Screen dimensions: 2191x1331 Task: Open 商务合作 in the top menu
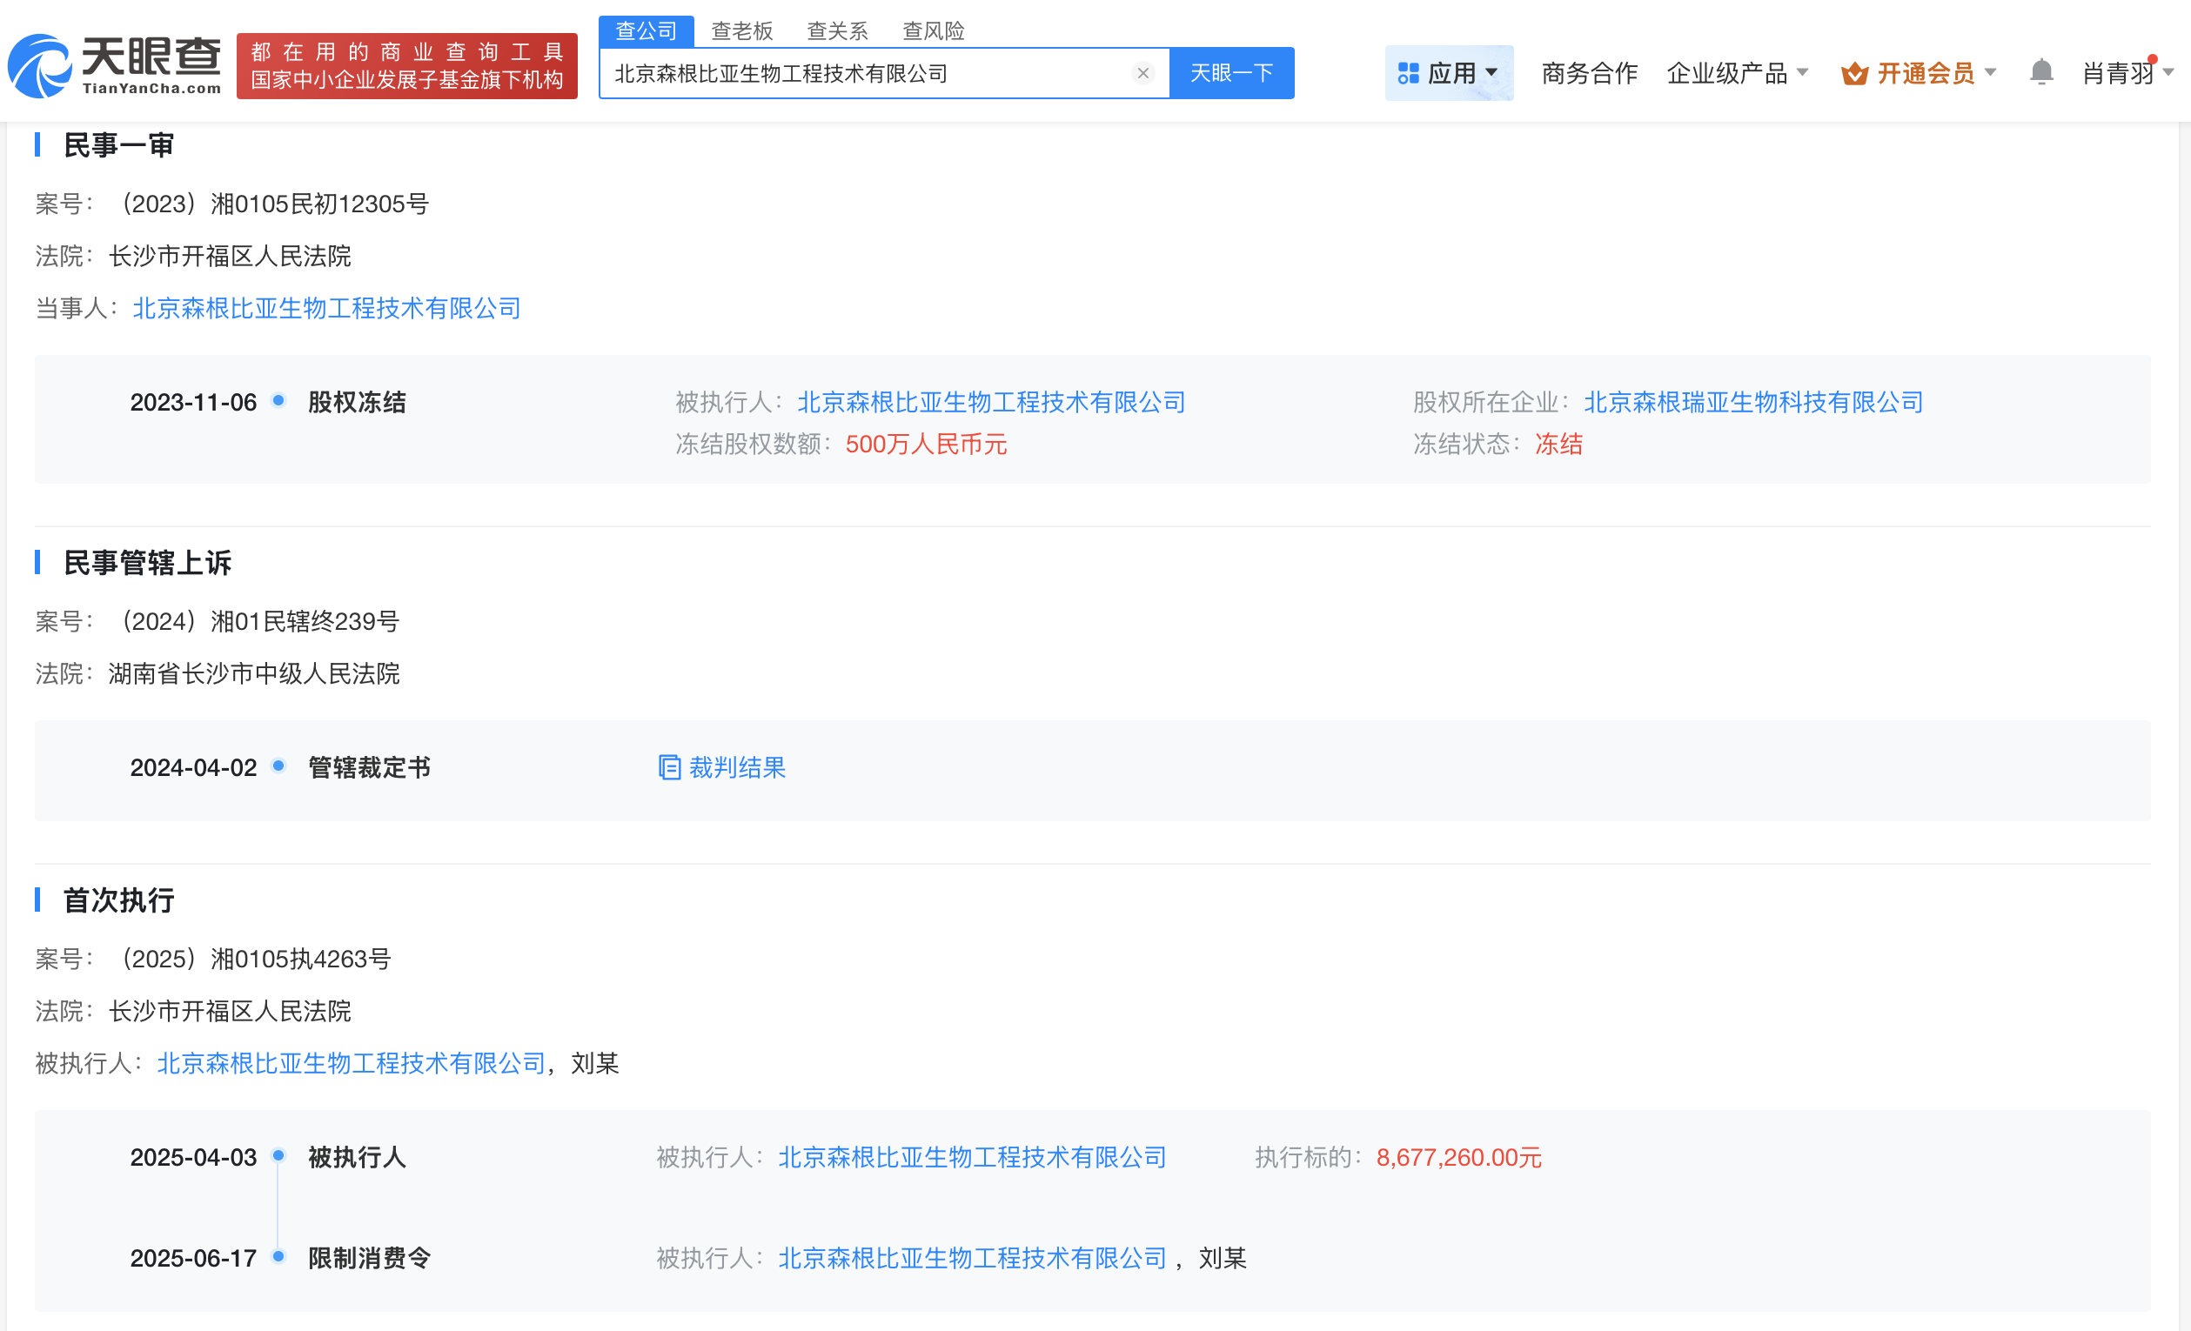click(1589, 73)
